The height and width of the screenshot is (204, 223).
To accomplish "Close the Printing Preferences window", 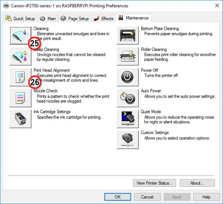I will (217, 6).
